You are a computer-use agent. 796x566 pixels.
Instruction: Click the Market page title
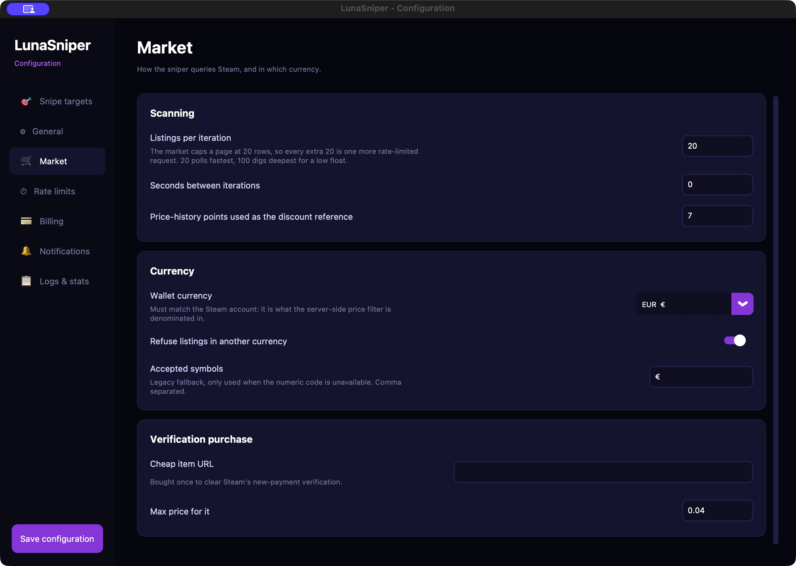click(x=164, y=47)
